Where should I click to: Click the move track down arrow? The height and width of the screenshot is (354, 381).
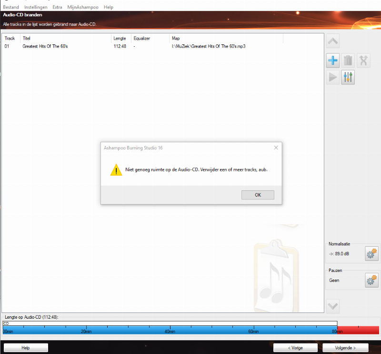click(x=332, y=306)
